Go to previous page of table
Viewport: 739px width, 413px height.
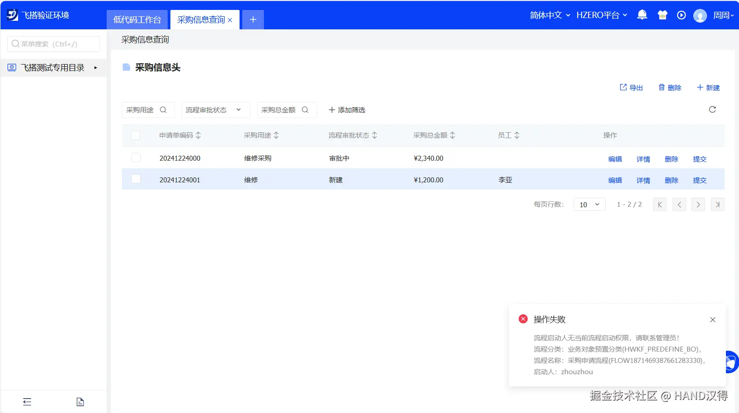click(679, 204)
